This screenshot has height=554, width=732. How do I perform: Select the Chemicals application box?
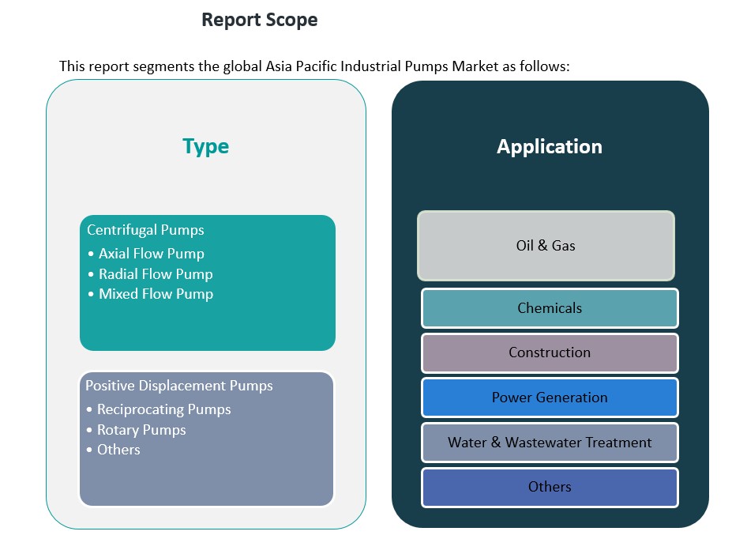coord(550,308)
